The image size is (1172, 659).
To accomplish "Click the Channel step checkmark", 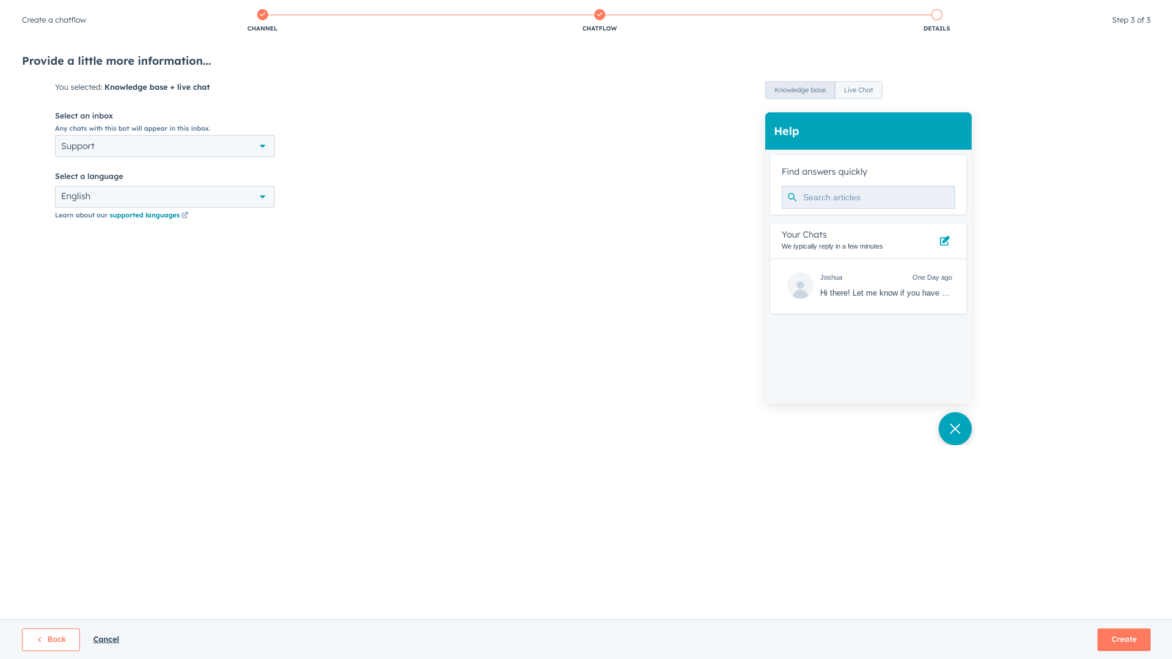I will pyautogui.click(x=263, y=15).
